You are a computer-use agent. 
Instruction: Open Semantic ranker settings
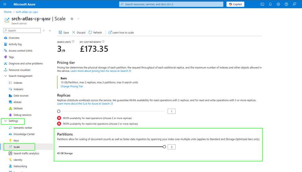pos(23,128)
